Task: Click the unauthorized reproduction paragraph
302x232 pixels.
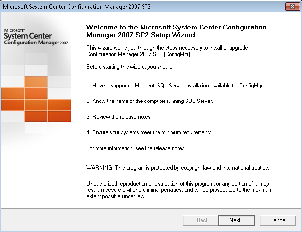Action: (179, 190)
